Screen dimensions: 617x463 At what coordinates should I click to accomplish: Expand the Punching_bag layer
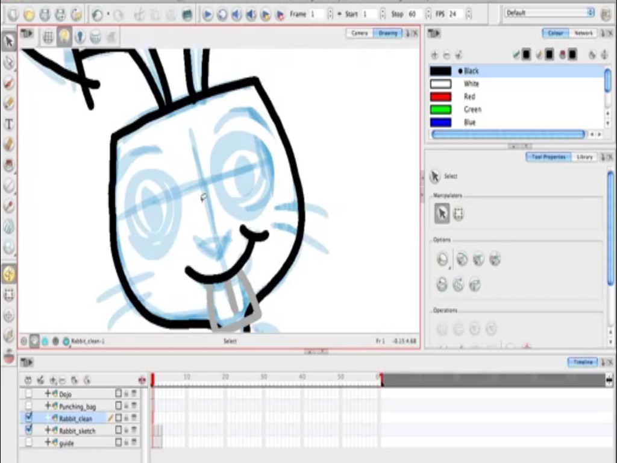(x=48, y=405)
